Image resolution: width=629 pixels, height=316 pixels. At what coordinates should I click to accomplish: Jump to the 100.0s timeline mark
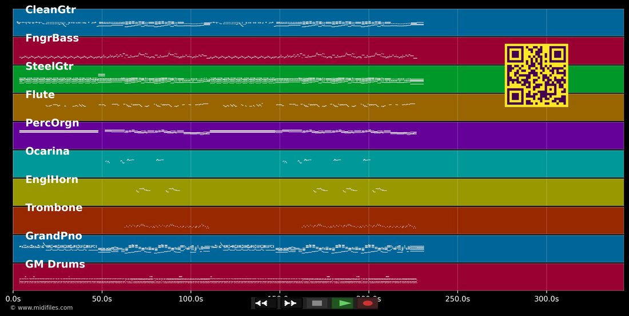coord(190,298)
